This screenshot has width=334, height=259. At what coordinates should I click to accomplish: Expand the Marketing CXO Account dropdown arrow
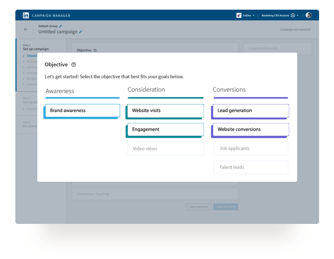(298, 15)
